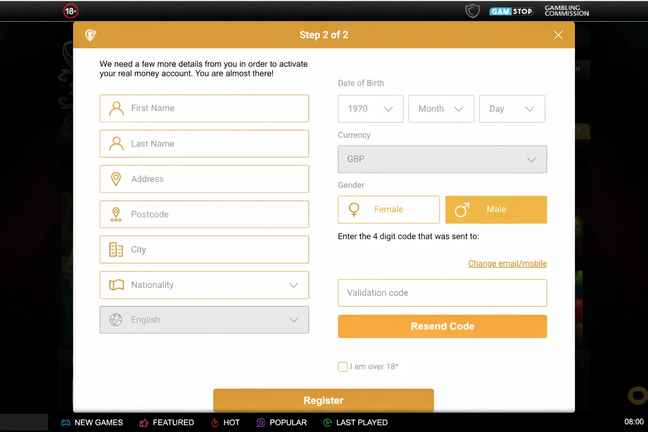
Task: Click the Validation code input field
Action: pyautogui.click(x=442, y=293)
